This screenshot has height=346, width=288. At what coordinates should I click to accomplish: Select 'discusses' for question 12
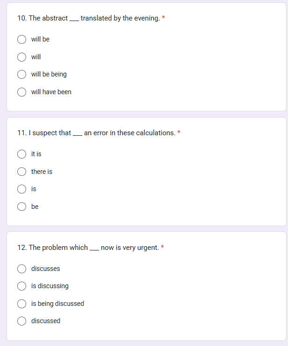point(21,269)
